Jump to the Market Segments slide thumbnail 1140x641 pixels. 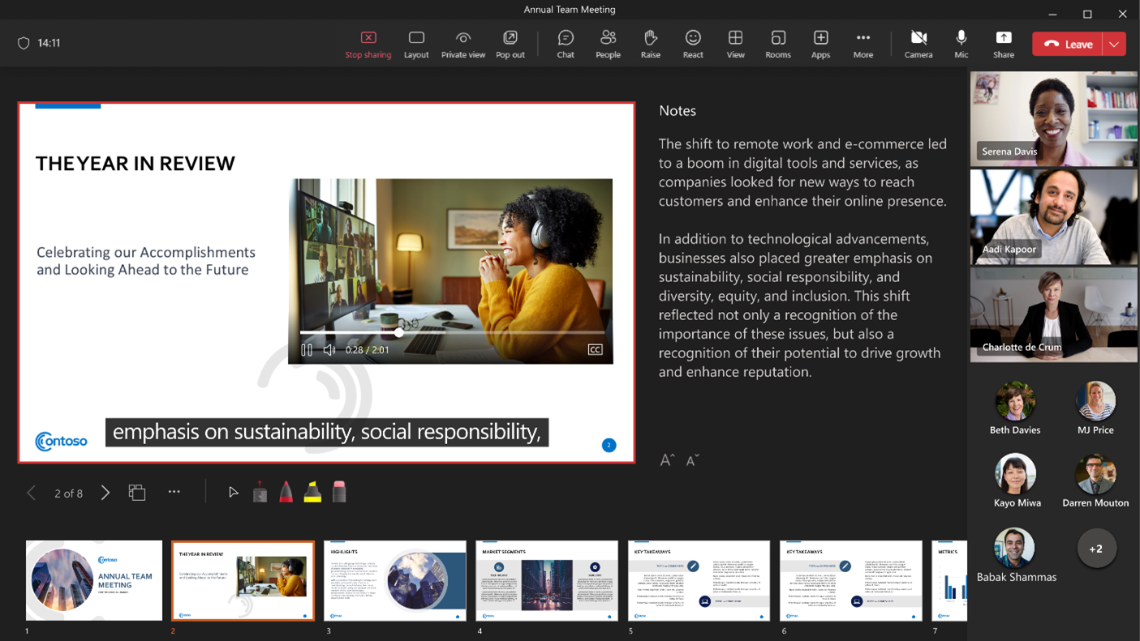click(x=546, y=581)
